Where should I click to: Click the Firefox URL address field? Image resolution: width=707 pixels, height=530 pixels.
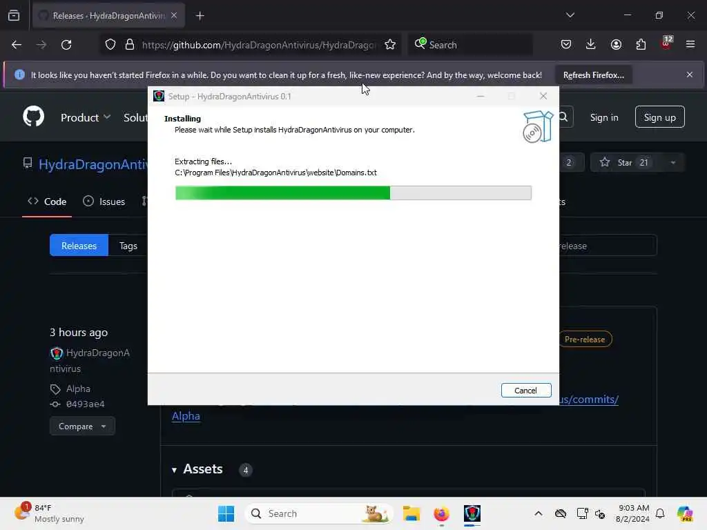pos(258,45)
